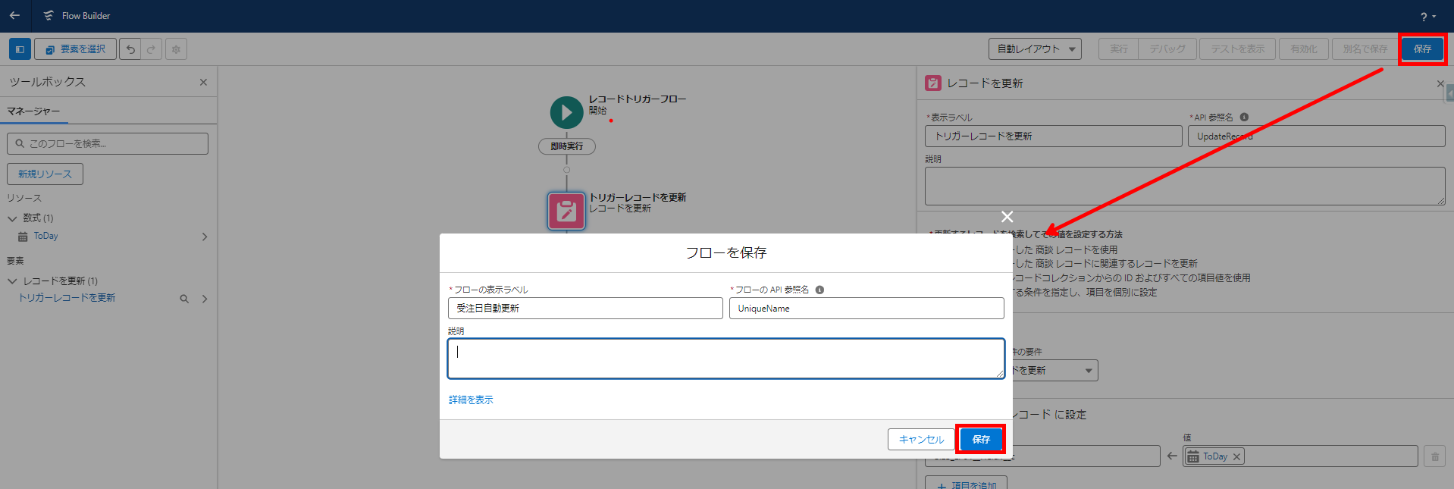Image resolution: width=1454 pixels, height=489 pixels.
Task: Open details chevron for トリガーレコードを更新
Action: coord(205,299)
